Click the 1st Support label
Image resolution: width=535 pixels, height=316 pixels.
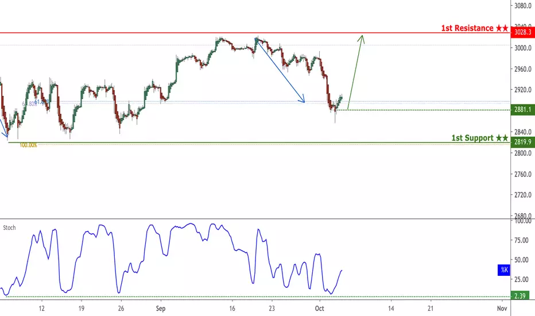click(x=480, y=138)
